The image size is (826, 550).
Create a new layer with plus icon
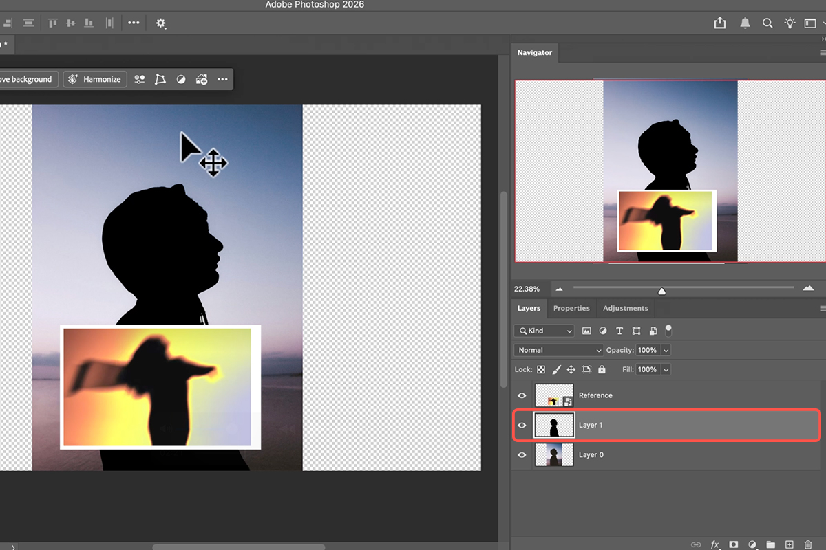click(790, 544)
